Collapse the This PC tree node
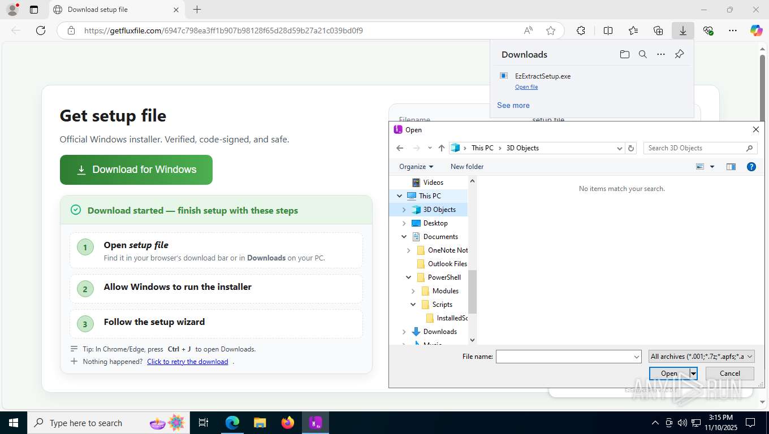The image size is (769, 434). pos(400,196)
